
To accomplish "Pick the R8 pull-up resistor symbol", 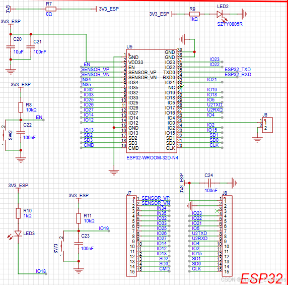I will [21, 107].
